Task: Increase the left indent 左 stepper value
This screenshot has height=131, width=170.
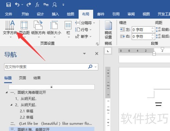Action: [x=153, y=28]
